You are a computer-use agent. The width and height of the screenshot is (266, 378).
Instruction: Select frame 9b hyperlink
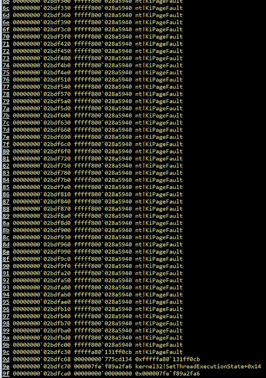(x=6, y=345)
